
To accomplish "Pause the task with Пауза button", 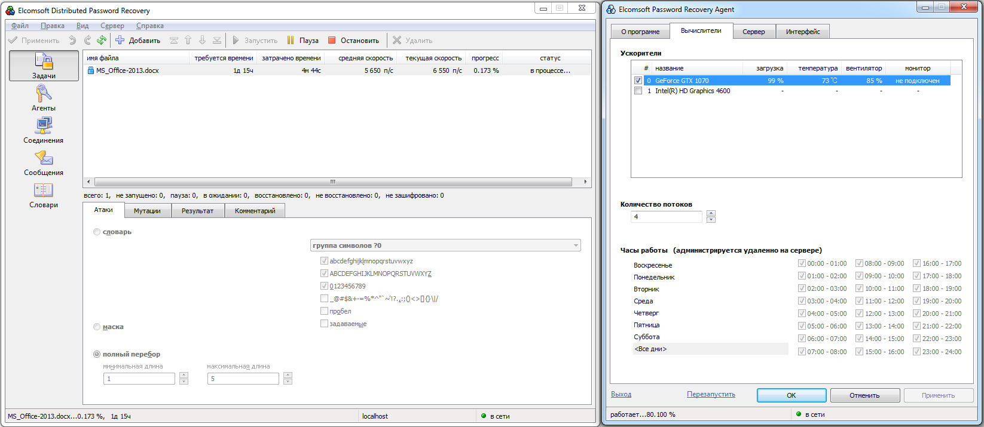I will coord(302,40).
